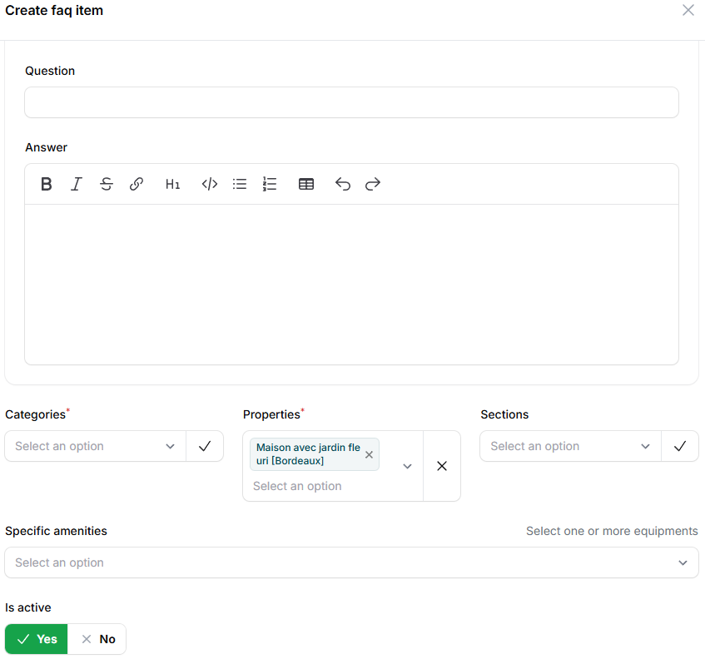Apply italic formatting in Answer editor
This screenshot has height=659, width=705.
tap(77, 185)
